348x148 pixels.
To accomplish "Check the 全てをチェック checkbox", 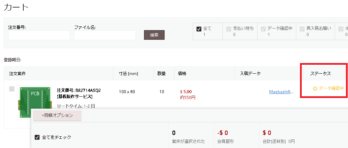I will 37,137.
